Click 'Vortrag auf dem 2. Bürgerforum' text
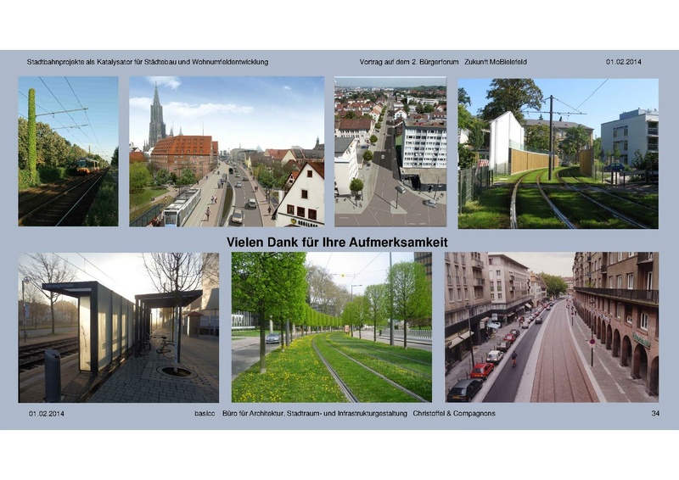Screen dimensions: 679x480 click(x=409, y=62)
